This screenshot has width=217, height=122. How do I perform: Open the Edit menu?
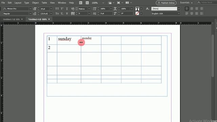pyautogui.click(x=10, y=3)
